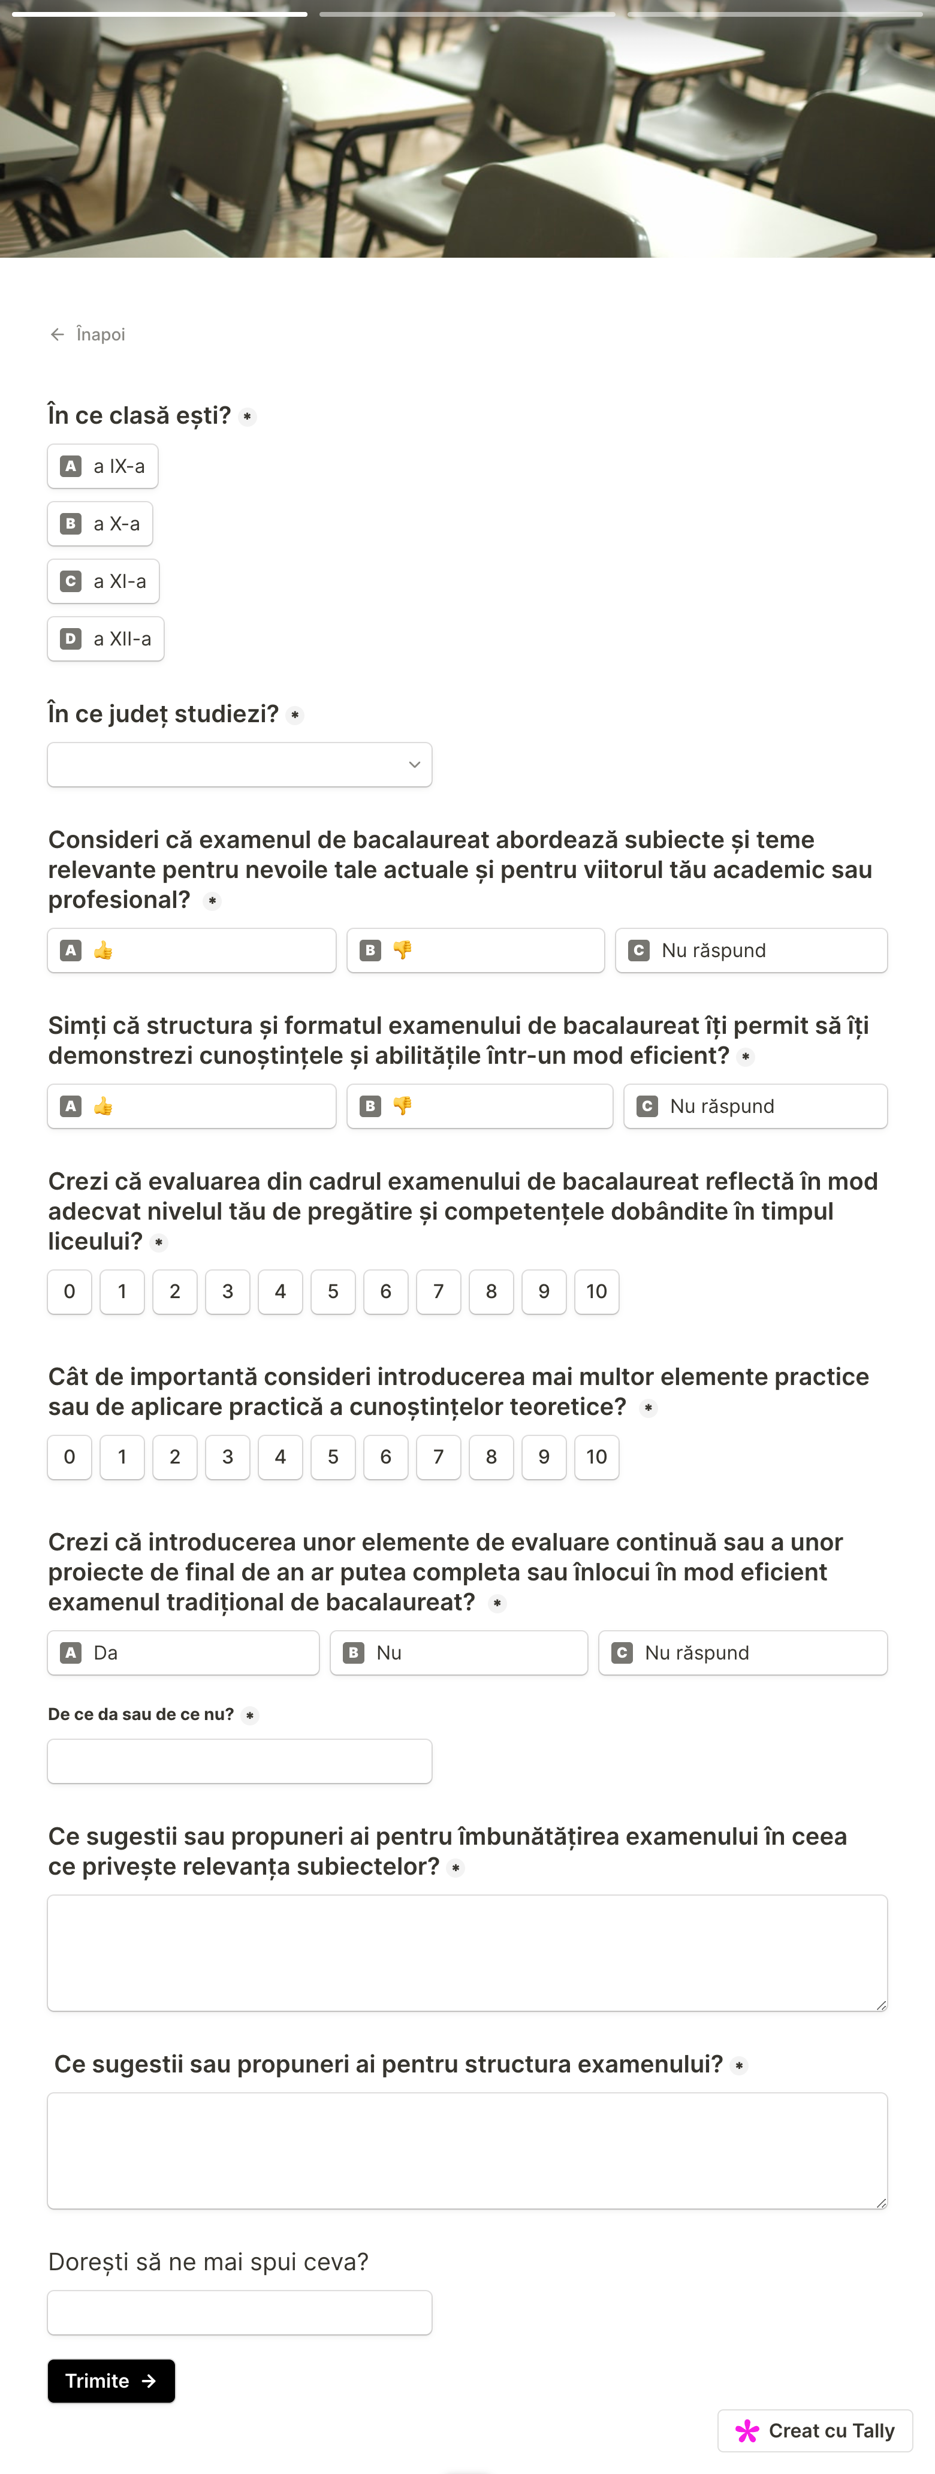Choose 'Da' for continuous evaluation question

[183, 1652]
